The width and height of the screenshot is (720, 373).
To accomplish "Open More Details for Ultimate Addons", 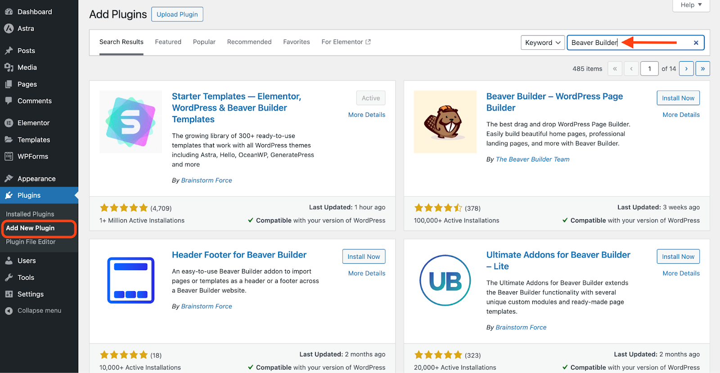I will pos(681,273).
